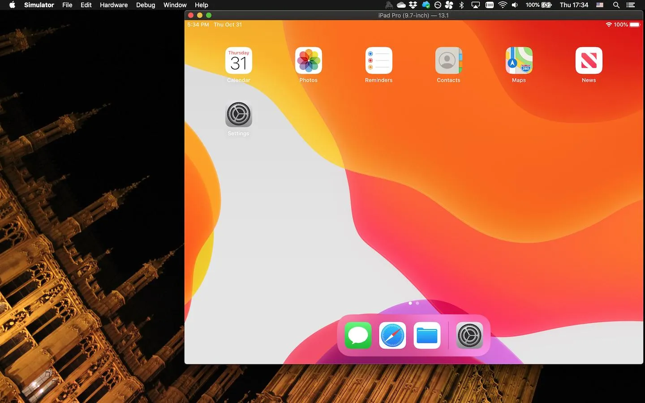
Task: Click the fan icon in the menu bar
Action: [449, 5]
